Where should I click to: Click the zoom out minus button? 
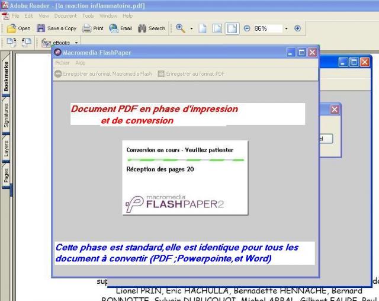(x=247, y=28)
